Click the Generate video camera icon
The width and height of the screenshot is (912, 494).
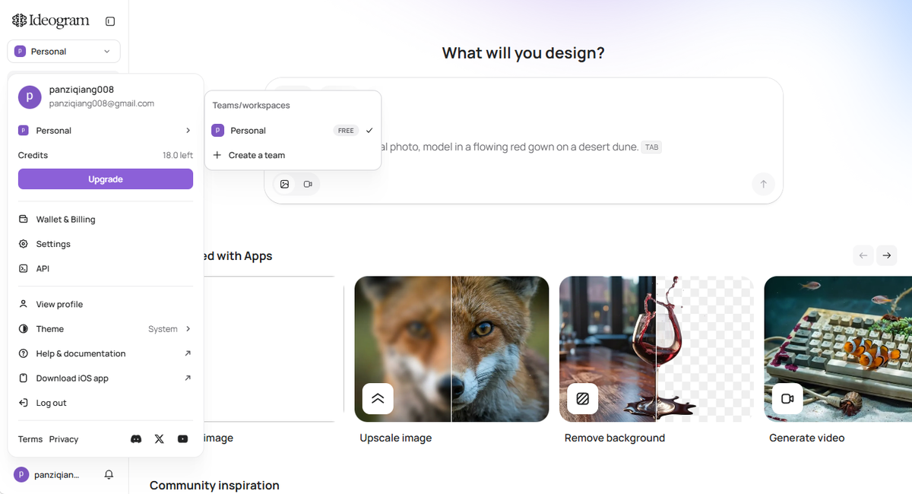coord(787,398)
